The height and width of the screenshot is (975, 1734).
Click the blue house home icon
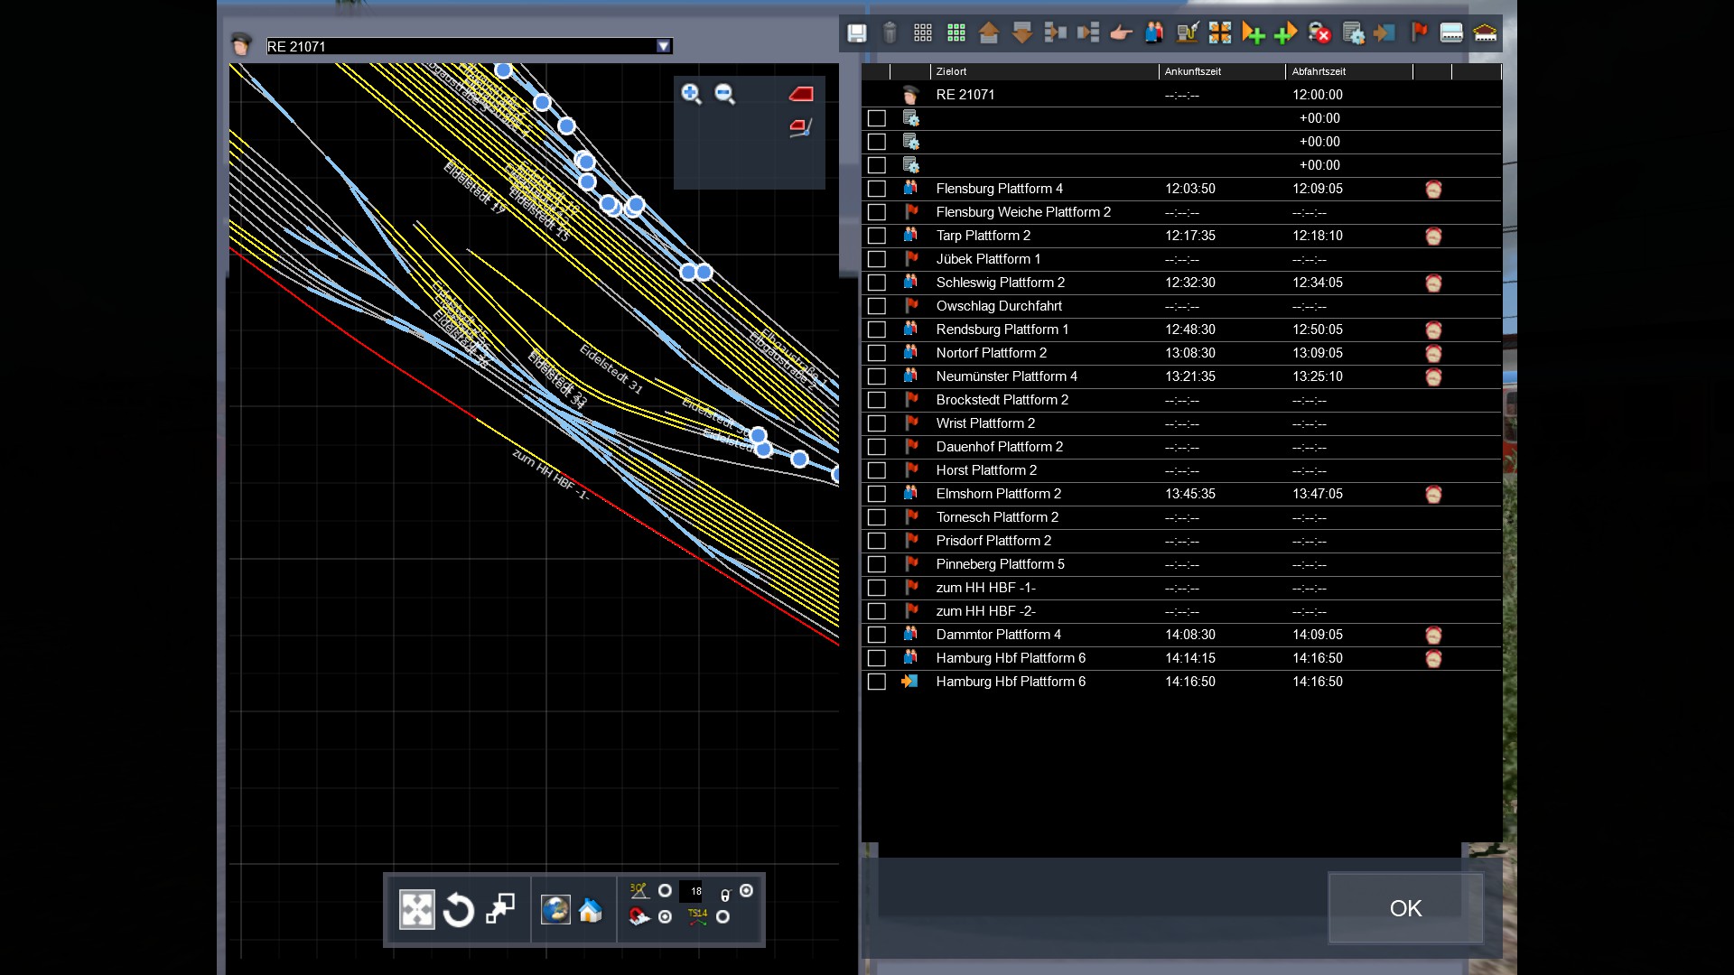(x=591, y=910)
